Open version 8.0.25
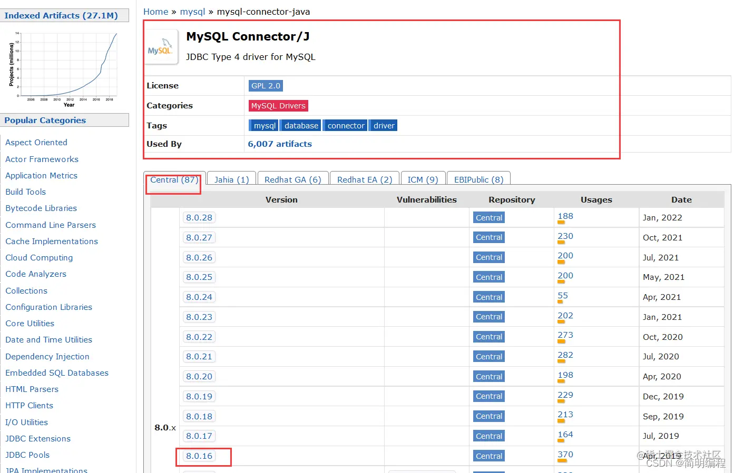This screenshot has width=734, height=473. [199, 277]
